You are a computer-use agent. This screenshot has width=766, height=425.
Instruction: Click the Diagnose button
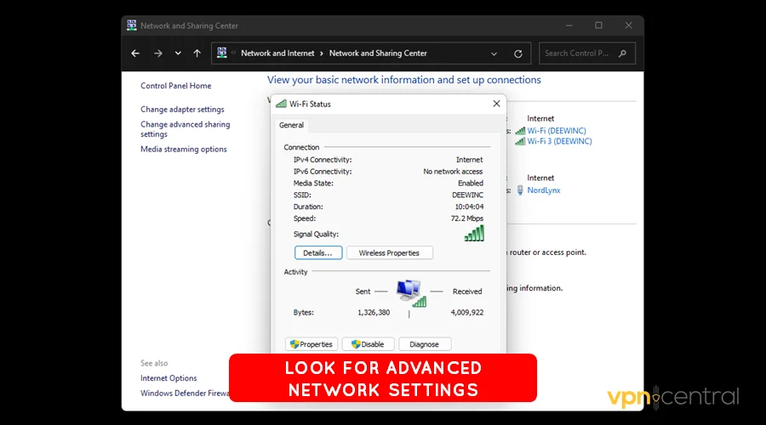pos(425,344)
